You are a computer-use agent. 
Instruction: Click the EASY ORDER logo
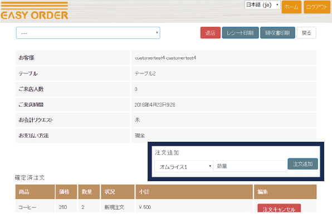tap(35, 11)
